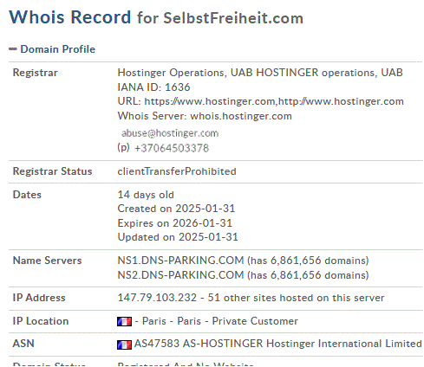Click the abuse@hostinger.com email address

click(x=170, y=133)
